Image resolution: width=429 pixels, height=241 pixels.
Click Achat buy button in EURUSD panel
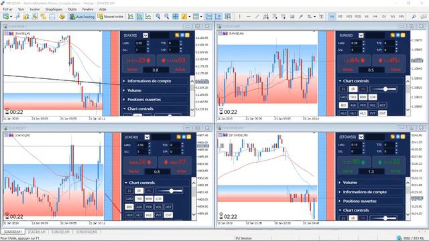point(389,64)
